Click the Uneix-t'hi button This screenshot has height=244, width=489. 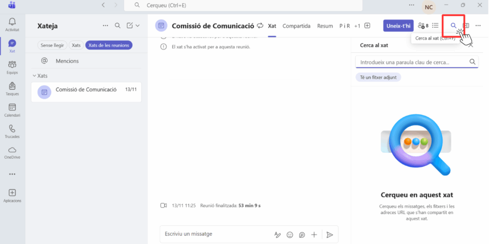coord(398,26)
